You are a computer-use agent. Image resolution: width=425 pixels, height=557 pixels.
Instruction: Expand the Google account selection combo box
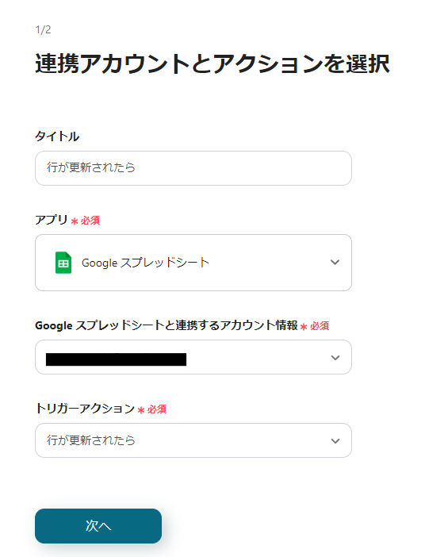(x=193, y=357)
